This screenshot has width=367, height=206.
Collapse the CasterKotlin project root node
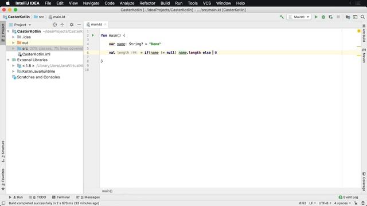tap(8, 31)
